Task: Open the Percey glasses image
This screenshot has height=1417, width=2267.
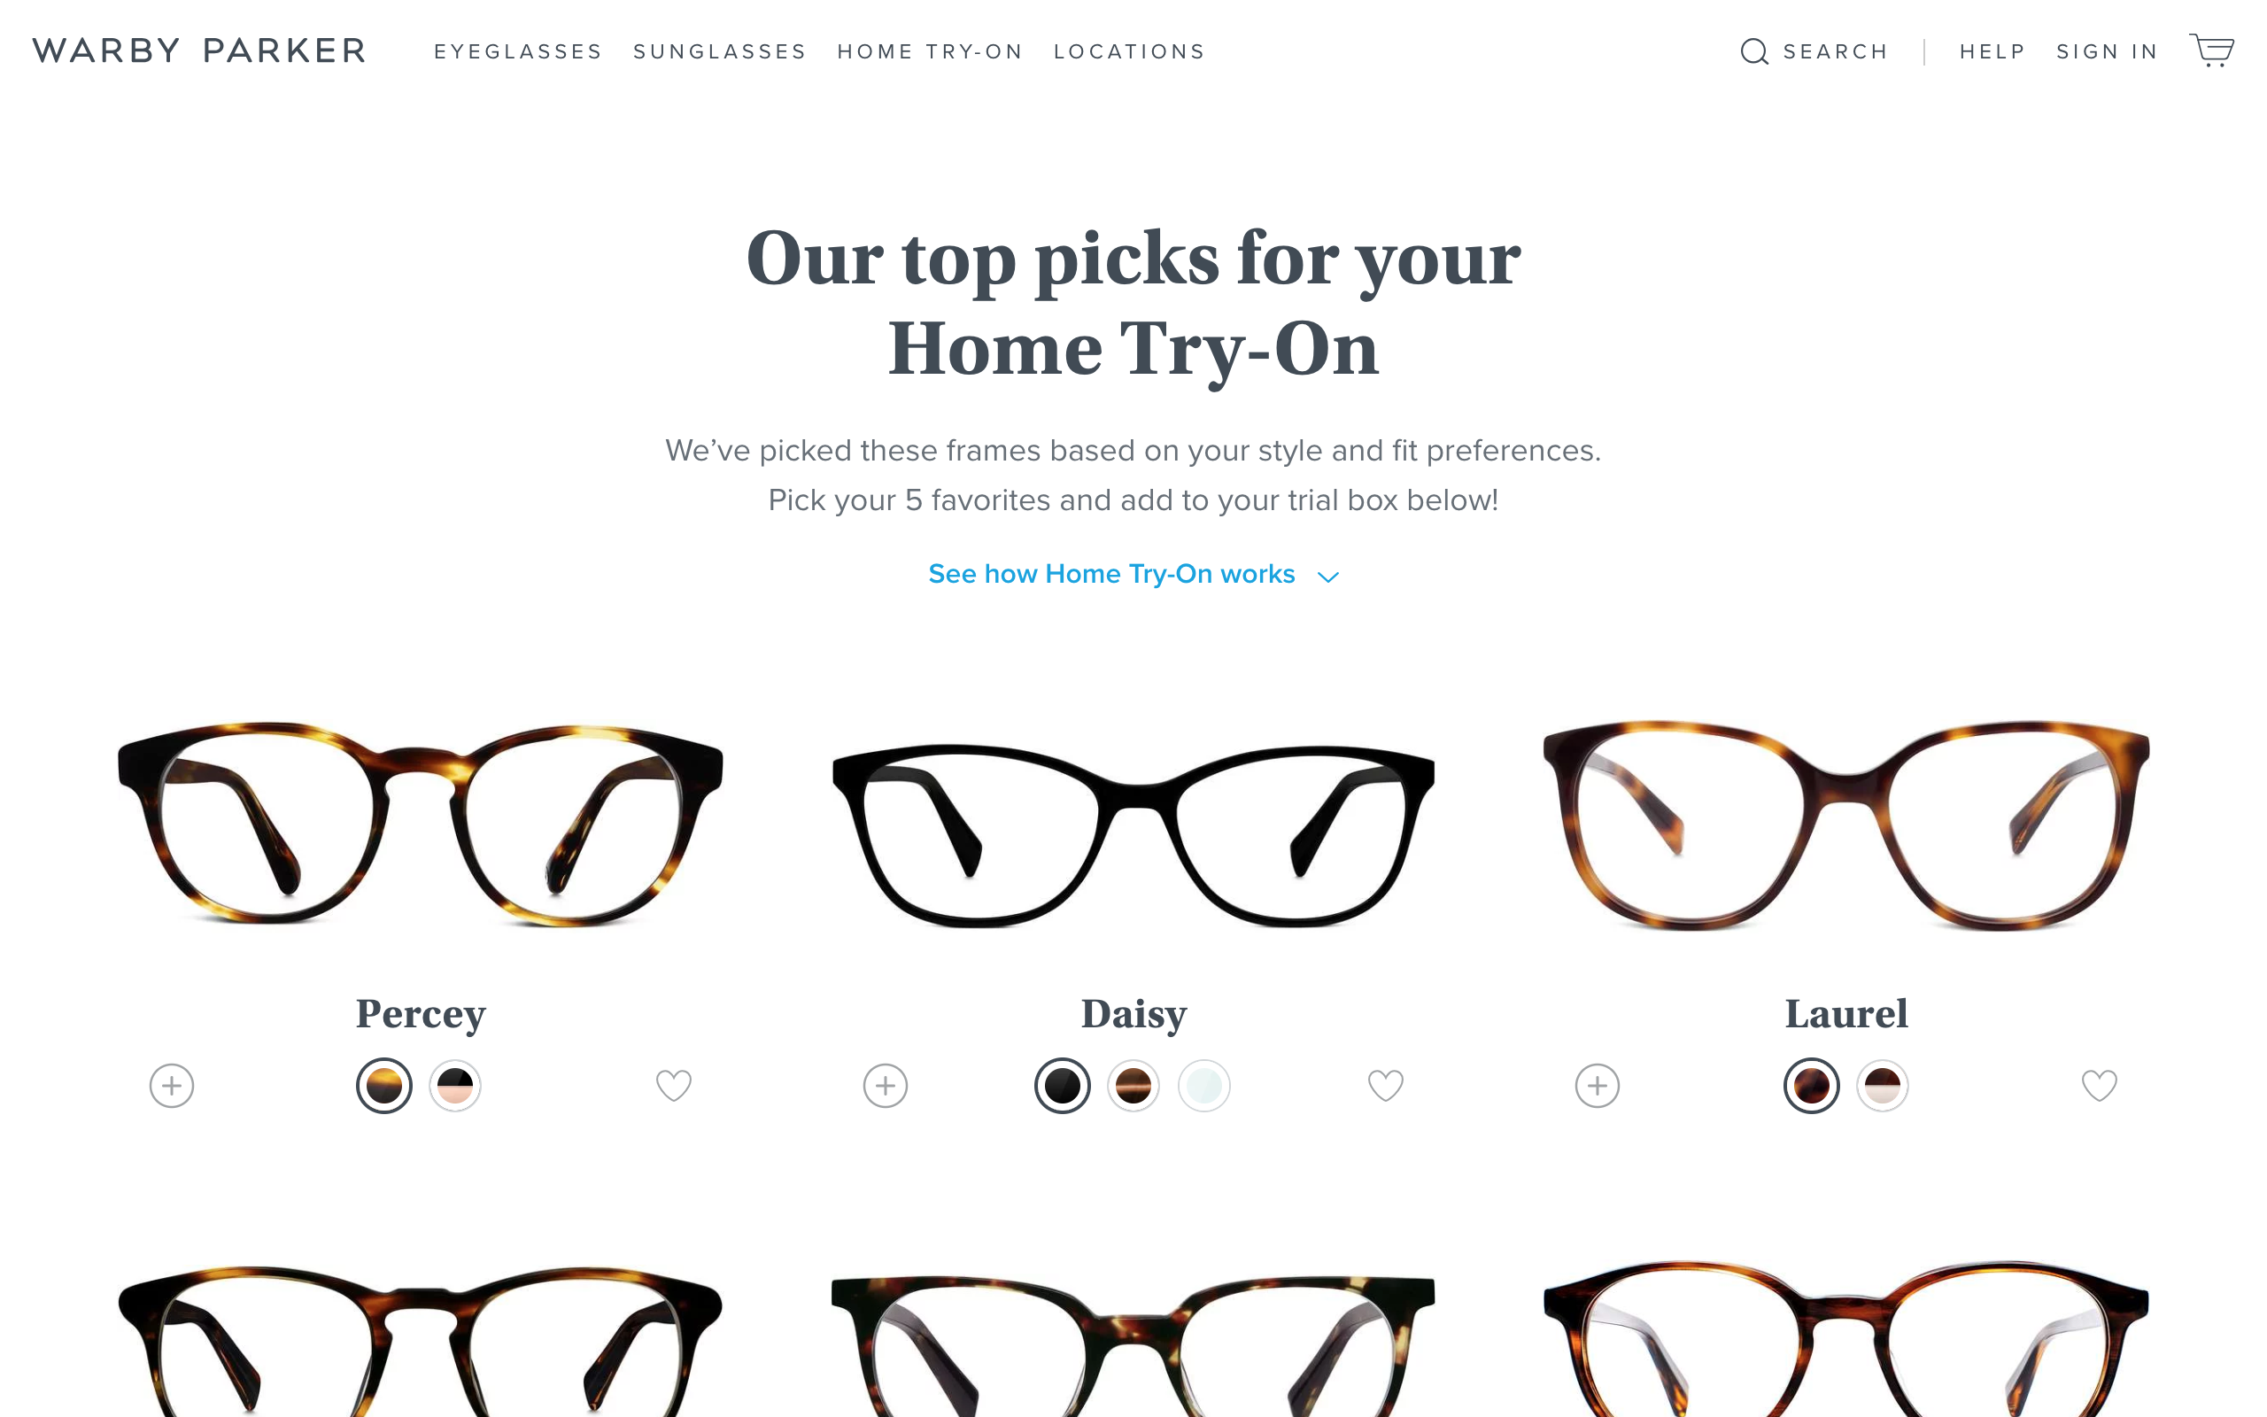Action: [x=421, y=823]
